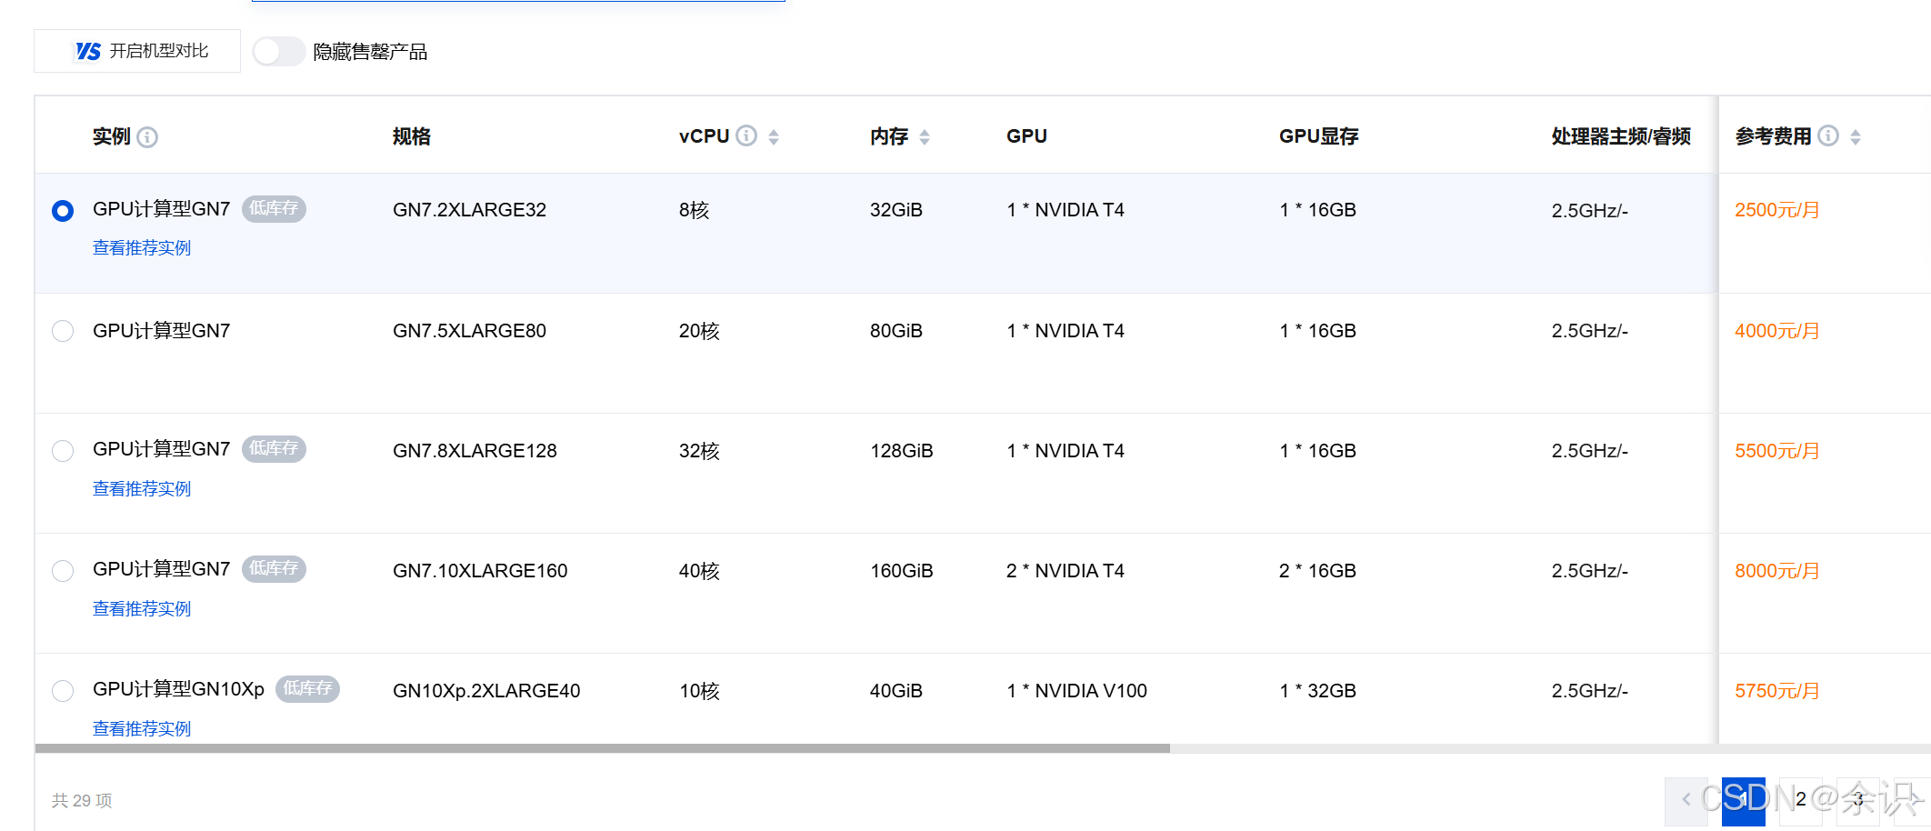Open info icon next to 参考费用 header
This screenshot has width=1931, height=831.
click(1828, 135)
